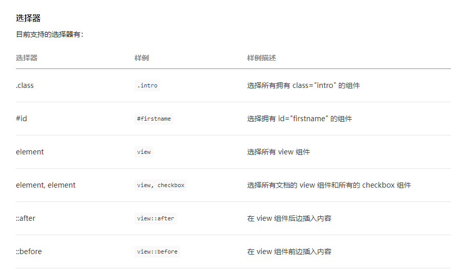451x274 pixels.
Task: Select the .class selector cell
Action: tap(25, 85)
